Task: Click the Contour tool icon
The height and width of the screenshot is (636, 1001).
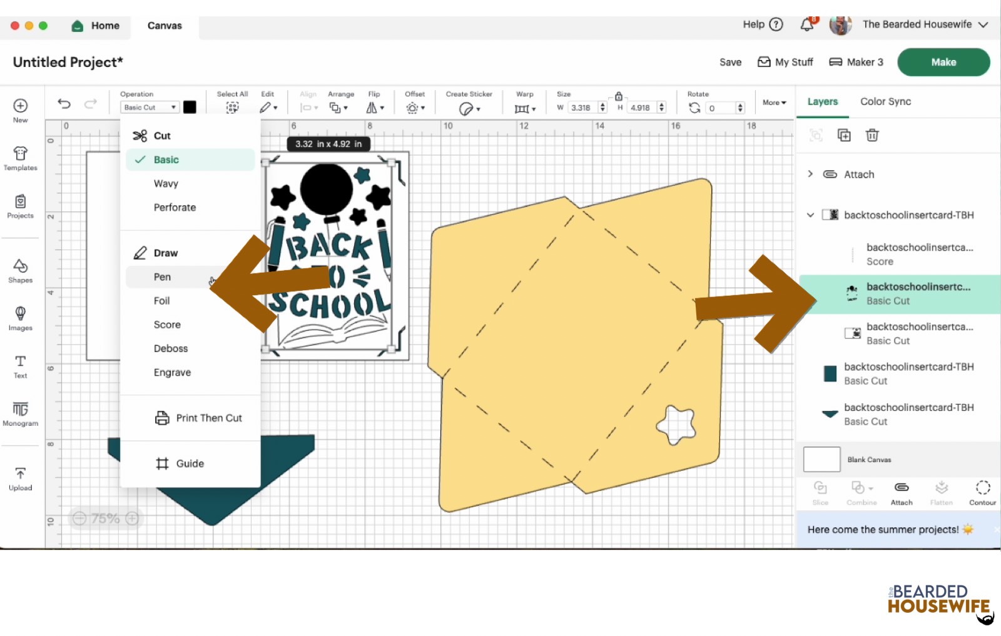Action: pyautogui.click(x=982, y=492)
